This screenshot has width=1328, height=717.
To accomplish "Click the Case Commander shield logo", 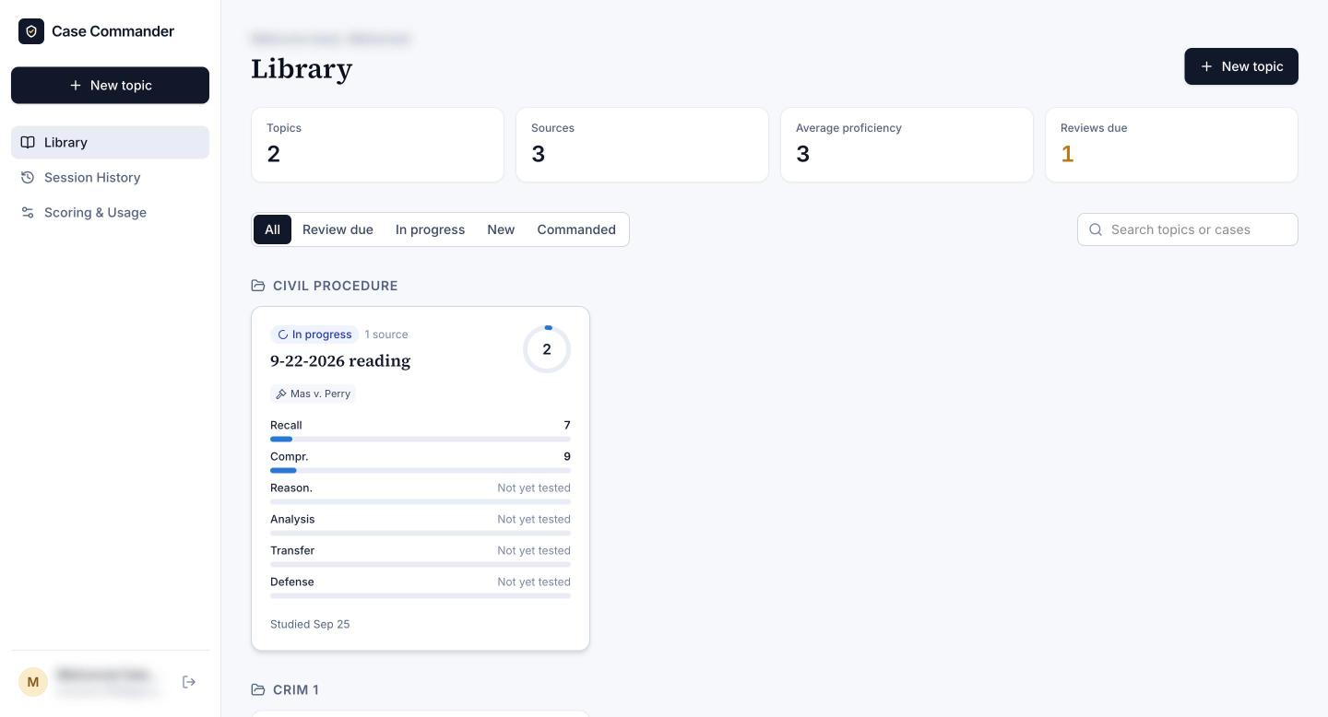I will click(31, 31).
